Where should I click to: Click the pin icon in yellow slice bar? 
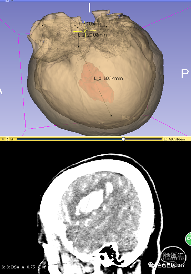(3, 139)
